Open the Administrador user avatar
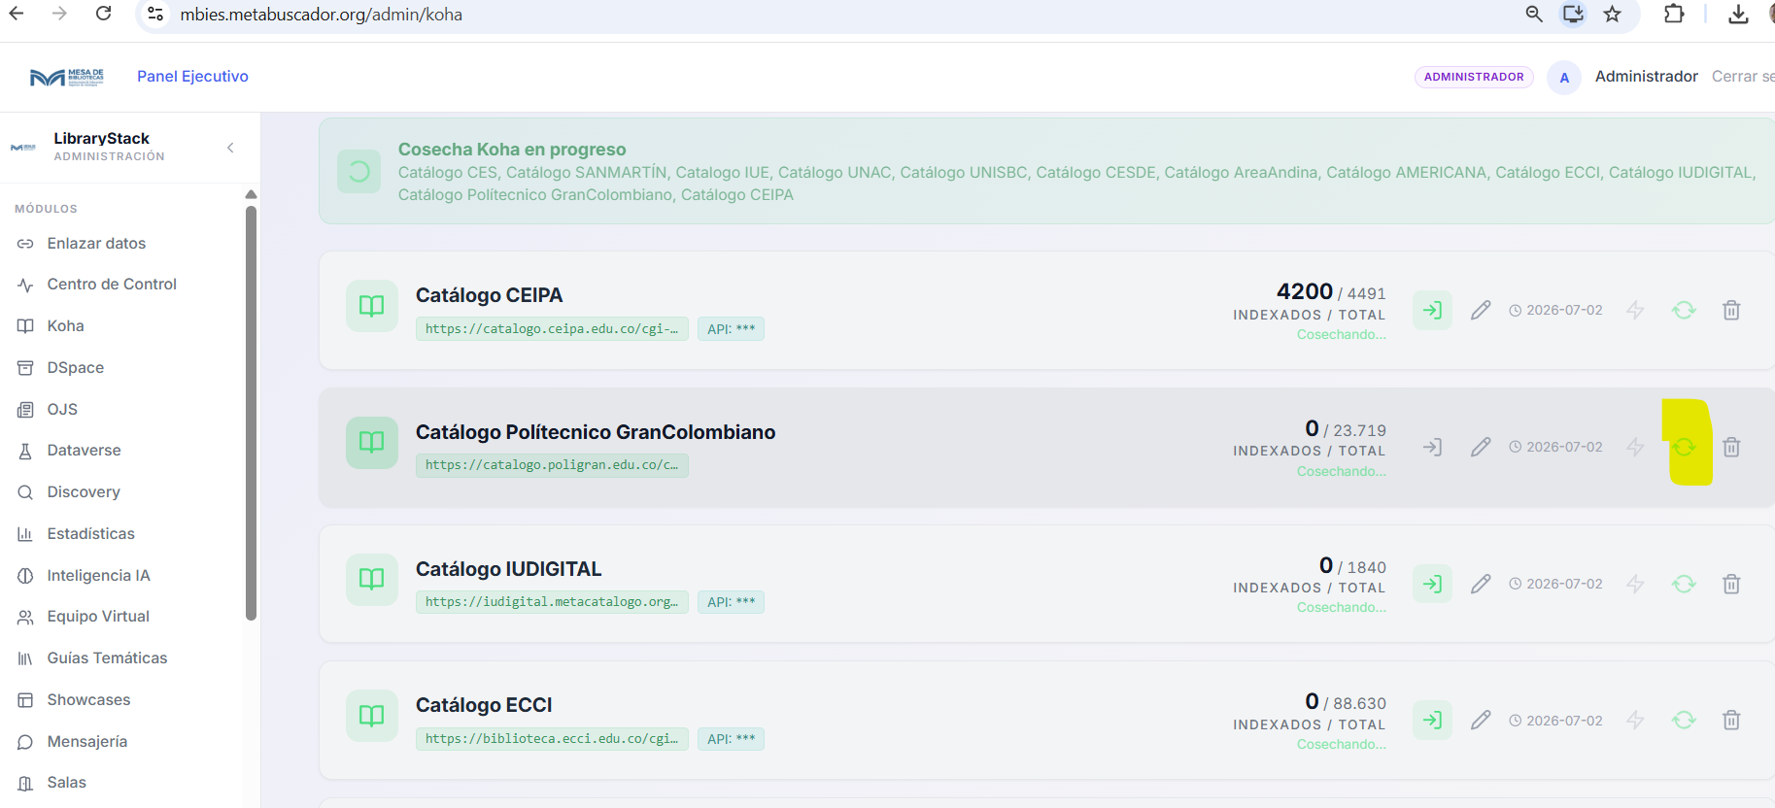Image resolution: width=1775 pixels, height=808 pixels. pyautogui.click(x=1564, y=78)
